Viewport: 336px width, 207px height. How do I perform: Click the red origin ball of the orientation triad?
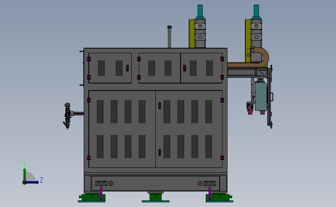point(24,183)
